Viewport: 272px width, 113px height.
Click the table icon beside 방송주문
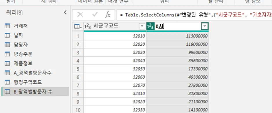point(7,54)
